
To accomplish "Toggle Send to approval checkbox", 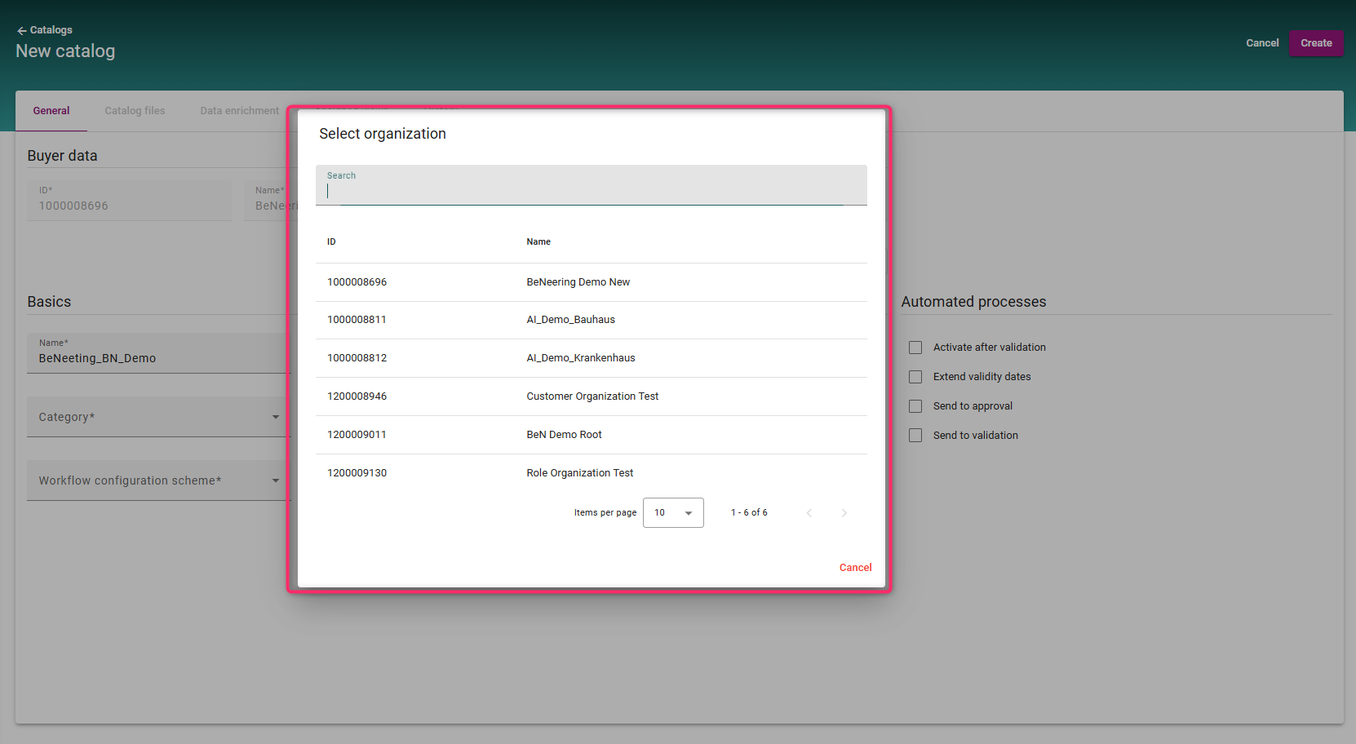I will pos(915,406).
